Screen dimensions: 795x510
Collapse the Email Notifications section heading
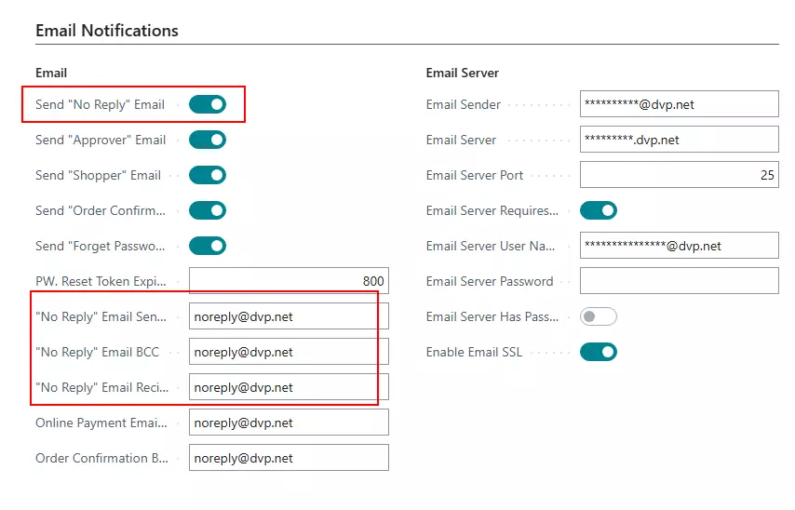[x=107, y=31]
